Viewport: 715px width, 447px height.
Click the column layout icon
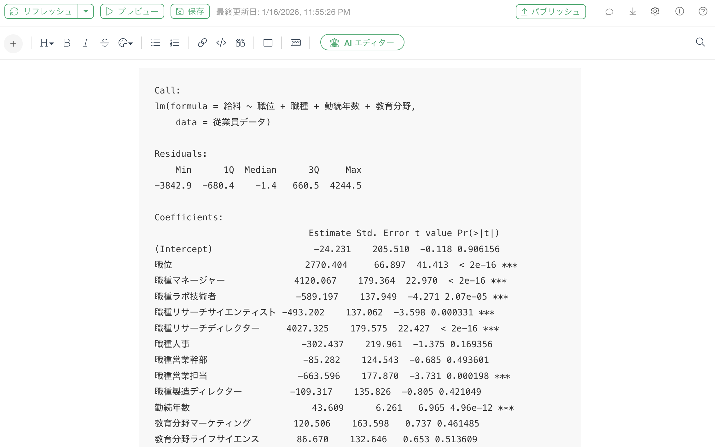tap(268, 43)
